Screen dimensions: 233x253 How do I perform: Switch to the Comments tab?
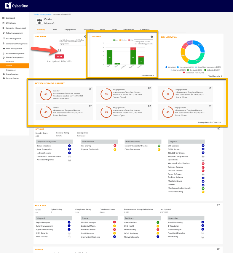pos(145,30)
